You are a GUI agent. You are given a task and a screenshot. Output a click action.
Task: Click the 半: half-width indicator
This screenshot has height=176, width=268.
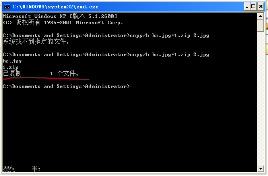(36, 169)
